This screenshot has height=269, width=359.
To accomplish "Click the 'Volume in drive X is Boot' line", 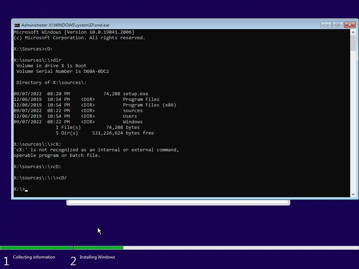I will click(51, 66).
